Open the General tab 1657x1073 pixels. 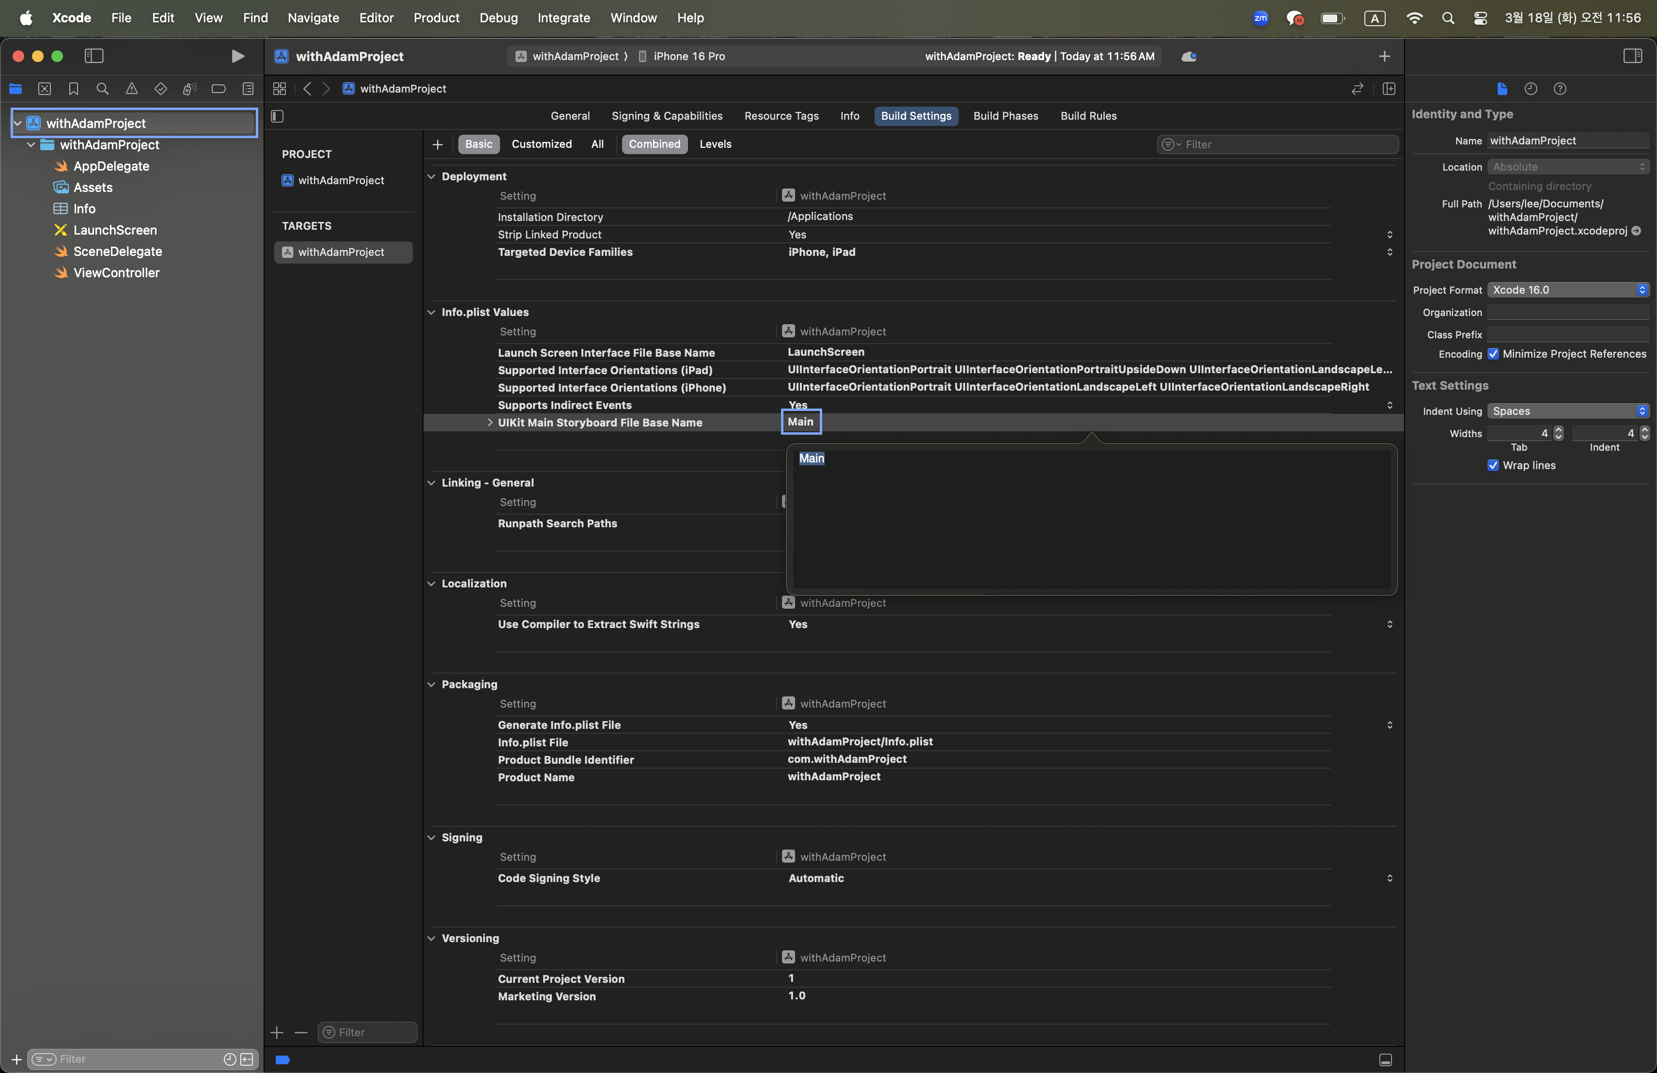(x=569, y=115)
